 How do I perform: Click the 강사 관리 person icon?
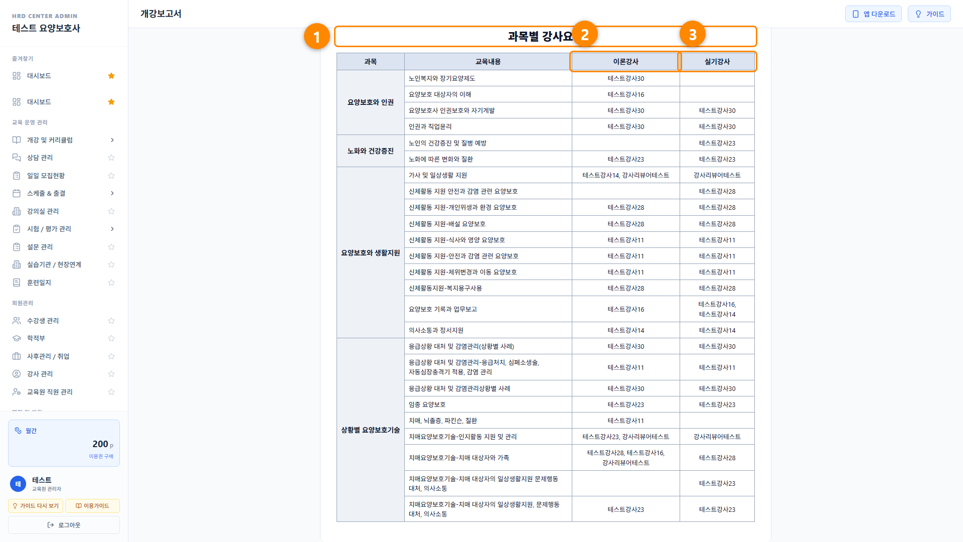click(17, 374)
